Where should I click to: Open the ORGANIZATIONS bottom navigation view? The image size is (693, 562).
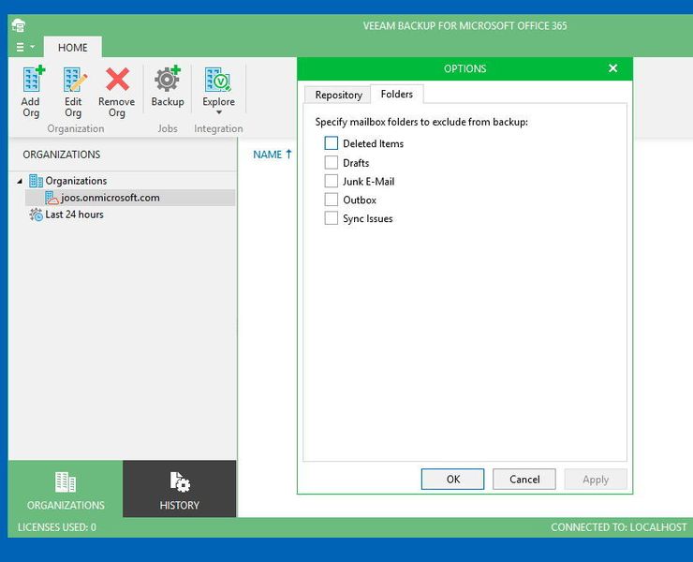pyautogui.click(x=66, y=489)
